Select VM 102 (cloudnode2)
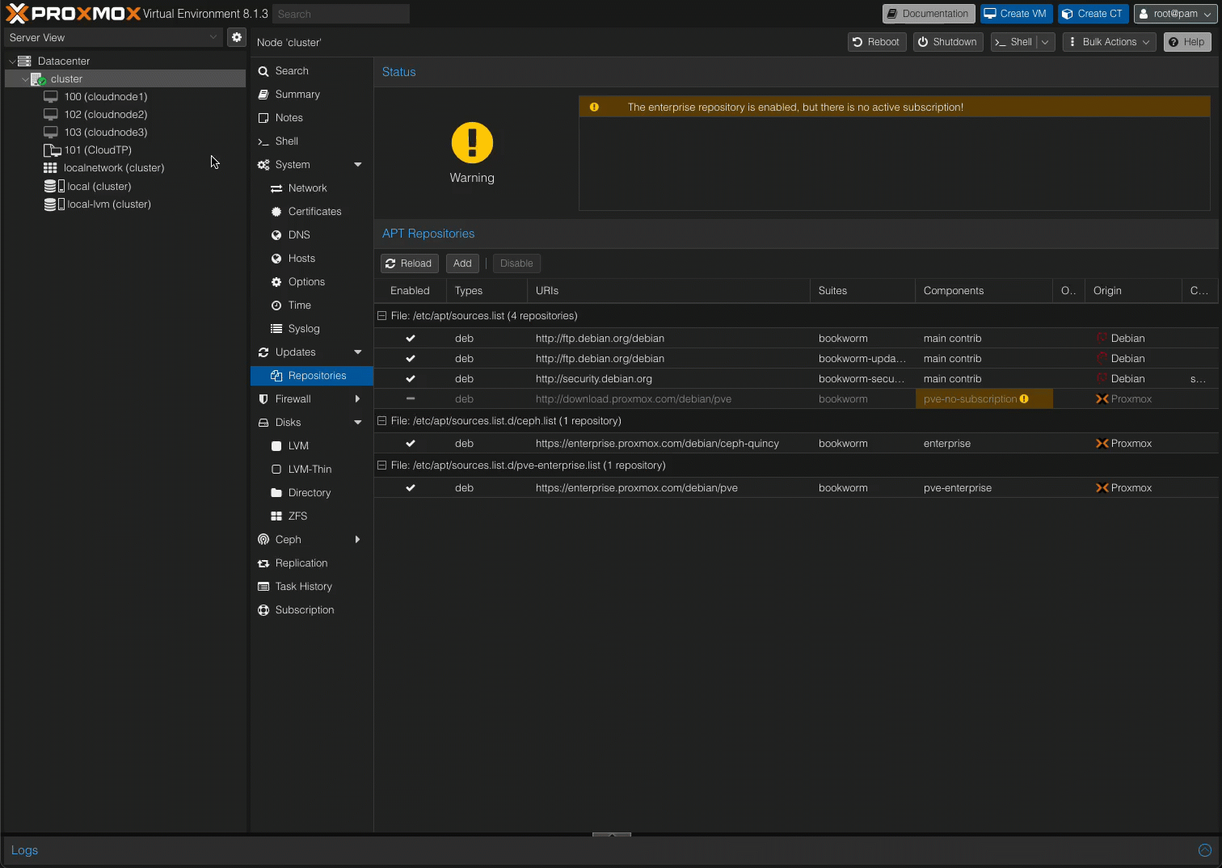 (x=106, y=115)
